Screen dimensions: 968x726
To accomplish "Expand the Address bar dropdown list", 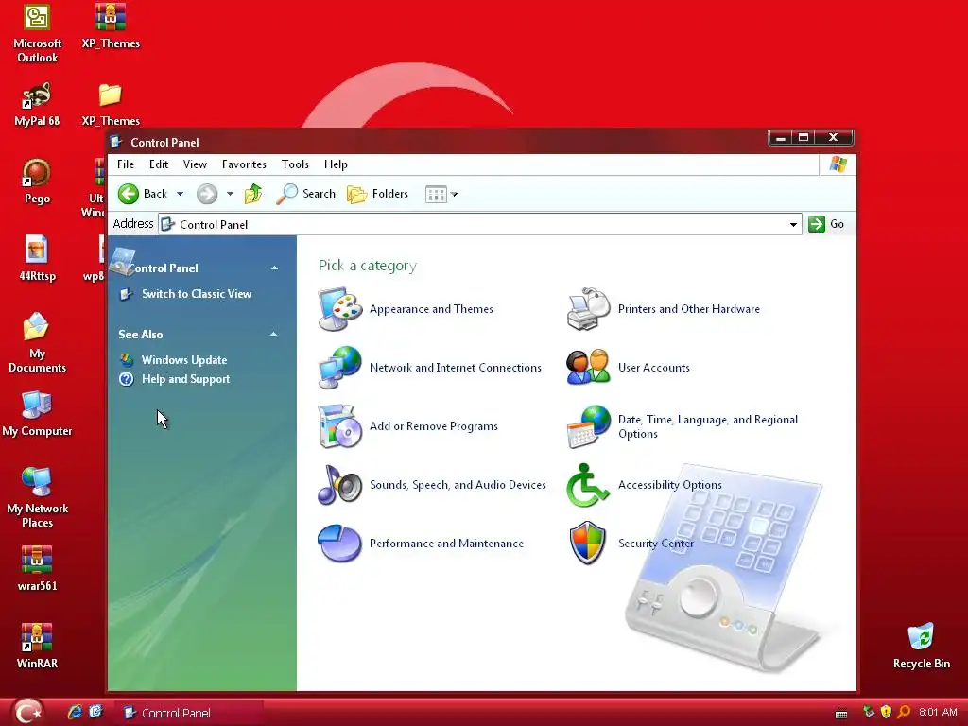I will [x=793, y=225].
